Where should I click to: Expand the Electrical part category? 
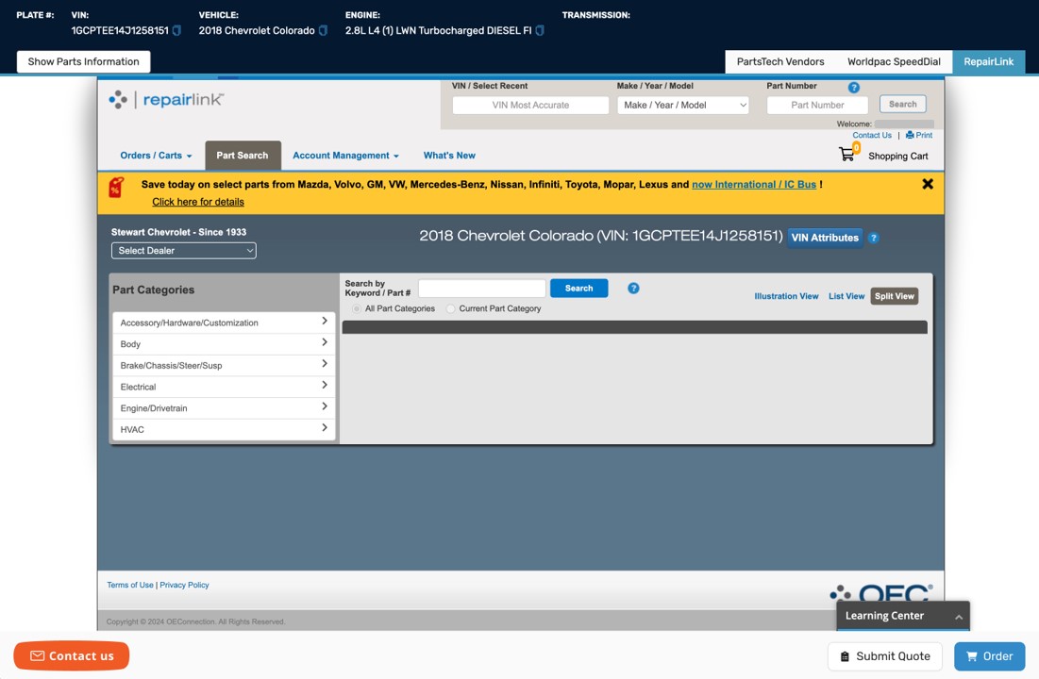coord(224,387)
